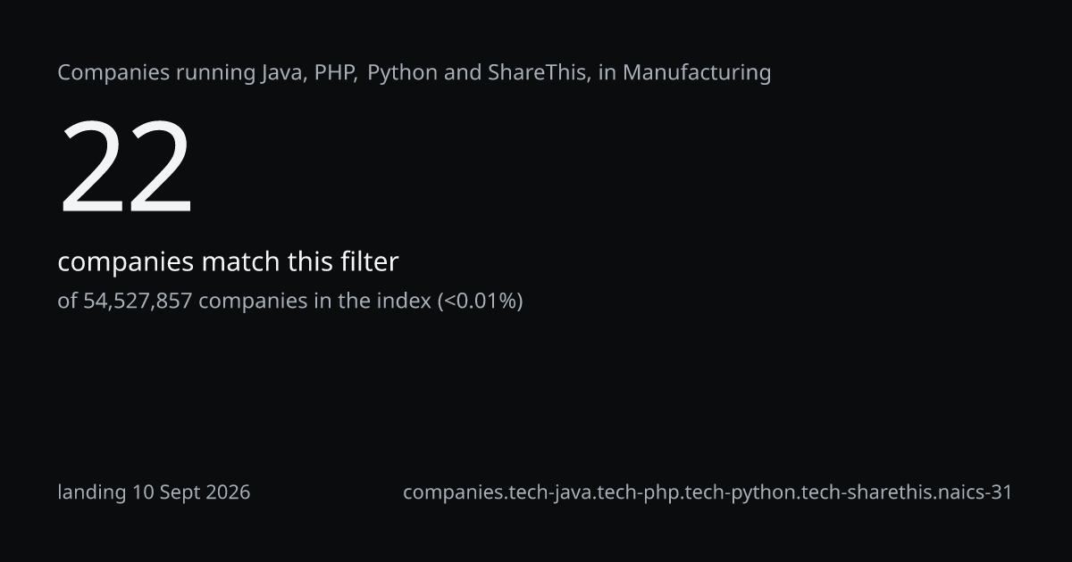Click the word Manufacturing in the heading
This screenshot has height=562, width=1072.
697,73
